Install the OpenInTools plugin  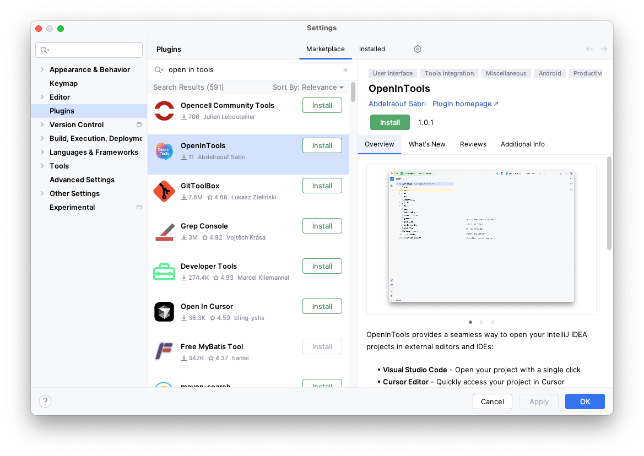pyautogui.click(x=389, y=122)
